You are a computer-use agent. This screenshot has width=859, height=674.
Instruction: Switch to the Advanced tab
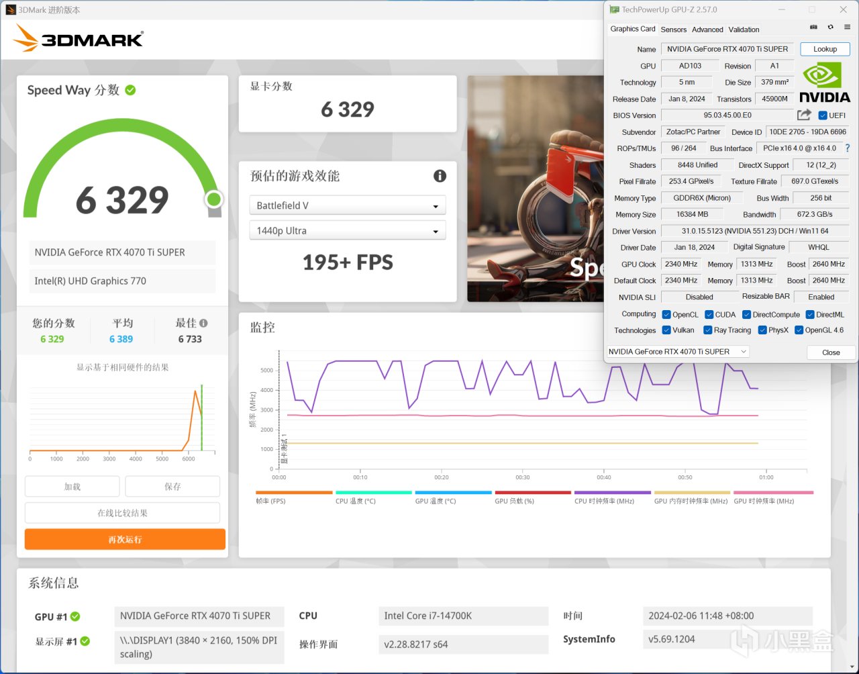(x=708, y=30)
